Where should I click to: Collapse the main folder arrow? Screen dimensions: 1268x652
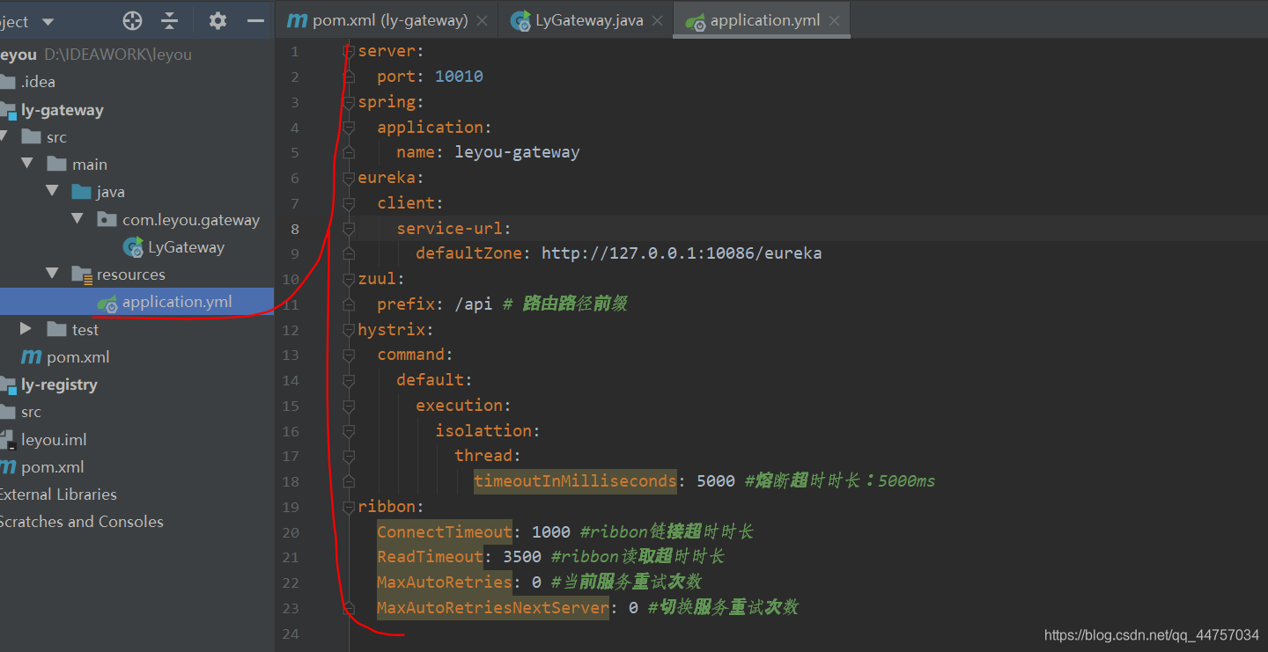[x=27, y=164]
